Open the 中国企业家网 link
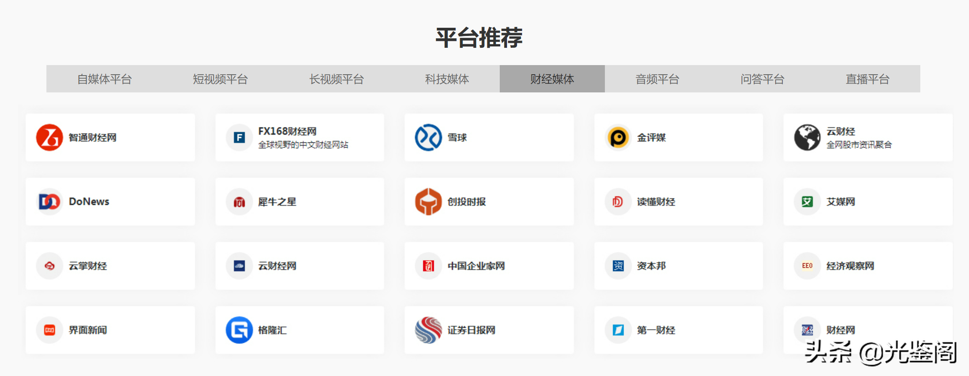The image size is (969, 376). point(488,266)
